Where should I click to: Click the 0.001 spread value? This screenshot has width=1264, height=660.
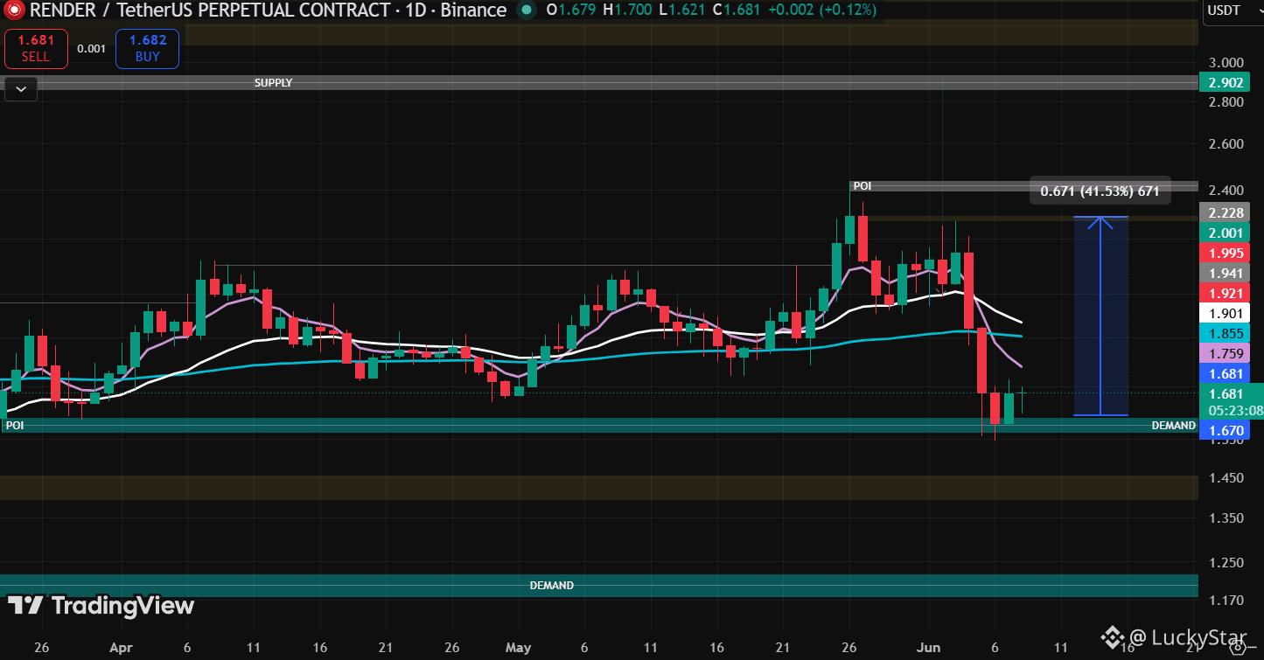(91, 49)
